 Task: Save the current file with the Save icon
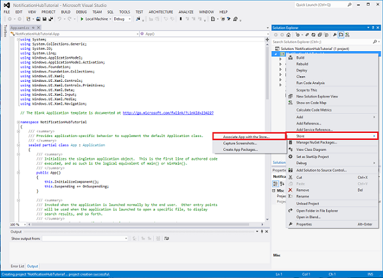point(45,19)
